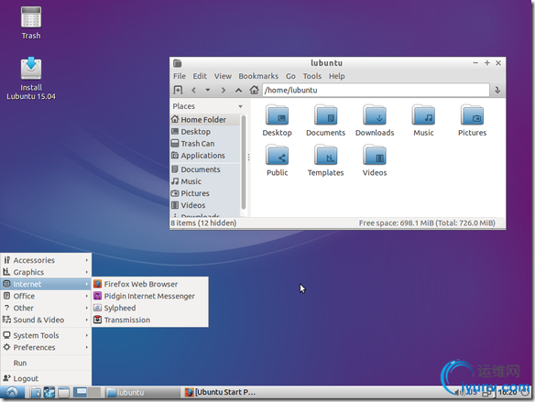Click the window menu icon in the title bar
Image resolution: width=535 pixels, height=402 pixels.
[x=178, y=63]
